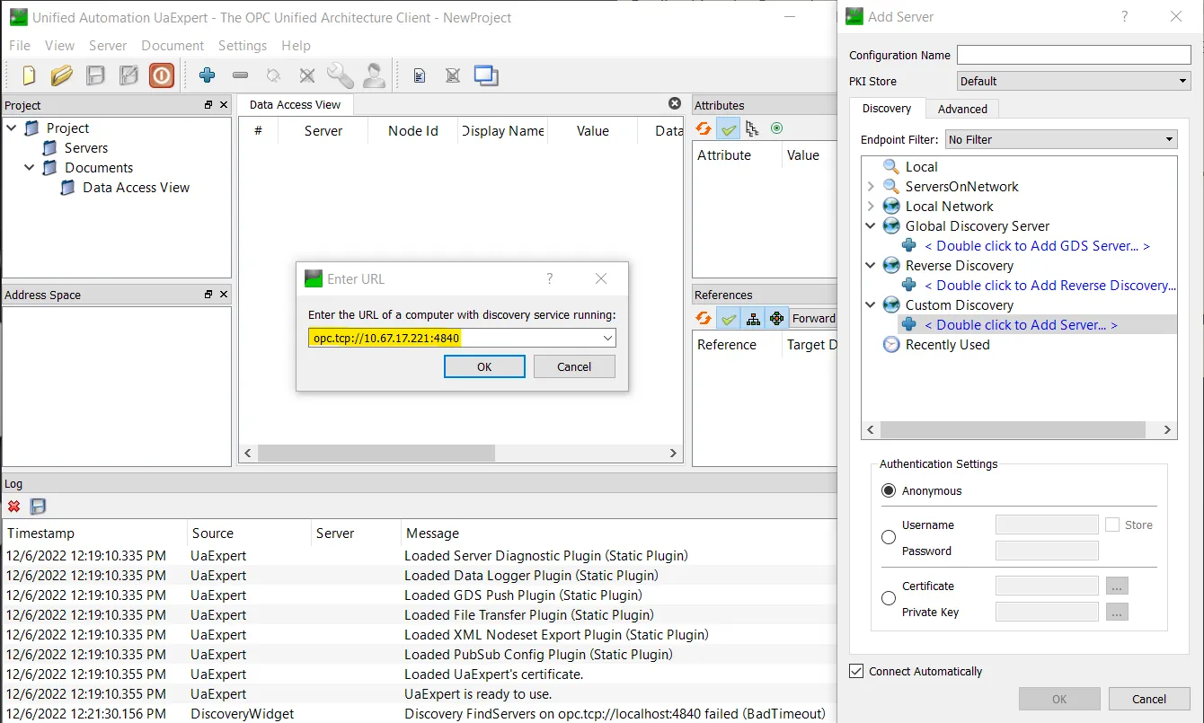
Task: Click the New Document toolbar icon
Action: [x=30, y=75]
